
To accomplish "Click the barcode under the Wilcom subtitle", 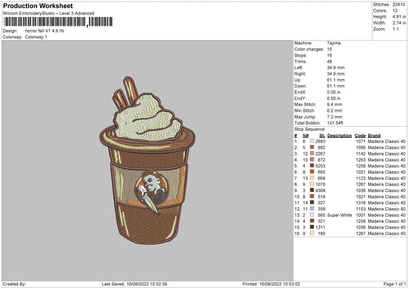I will [58, 22].
